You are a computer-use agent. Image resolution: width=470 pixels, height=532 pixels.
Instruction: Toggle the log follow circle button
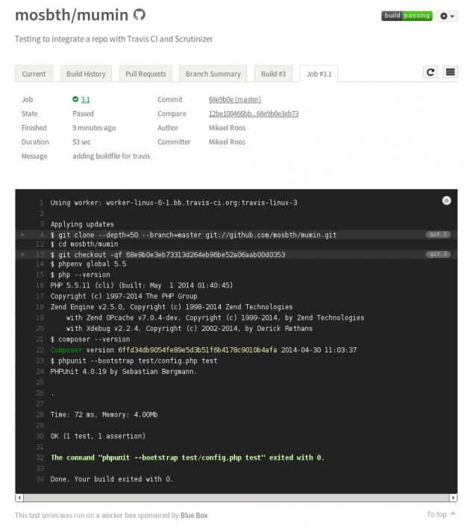tap(447, 200)
